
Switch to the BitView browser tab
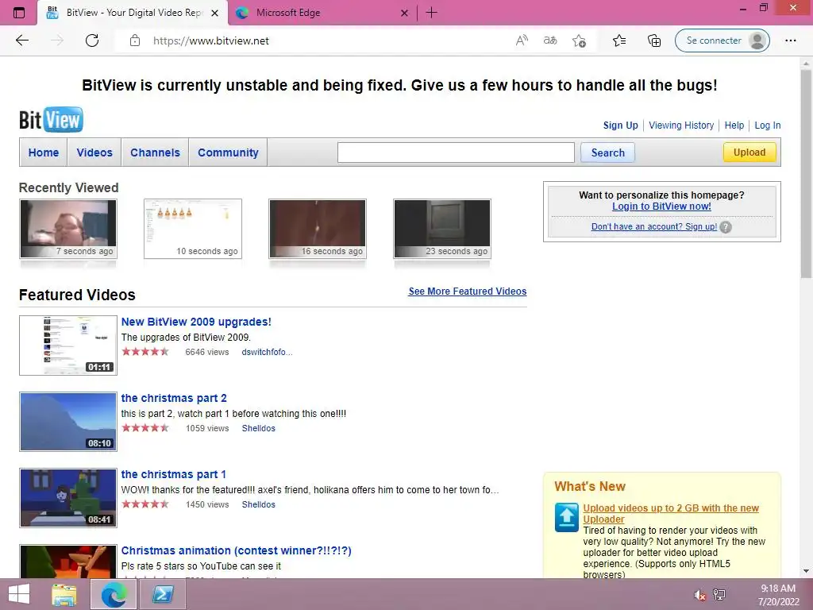pyautogui.click(x=133, y=13)
